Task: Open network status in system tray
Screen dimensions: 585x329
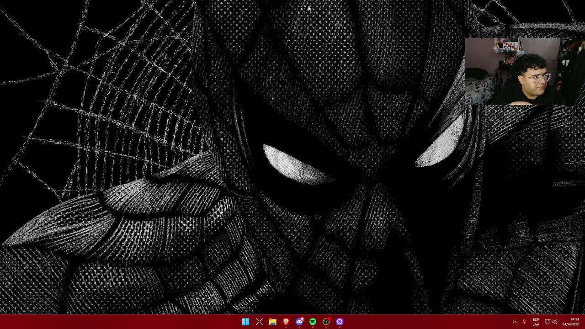Action: click(x=547, y=322)
